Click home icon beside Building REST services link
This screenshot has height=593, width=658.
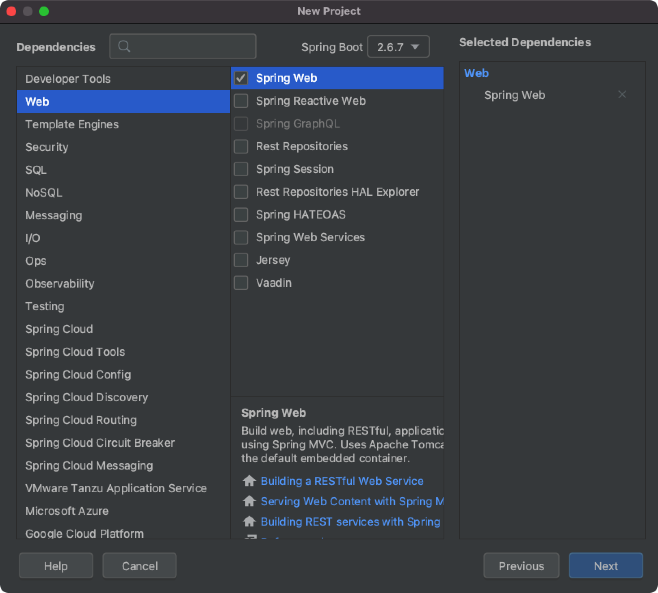click(249, 522)
